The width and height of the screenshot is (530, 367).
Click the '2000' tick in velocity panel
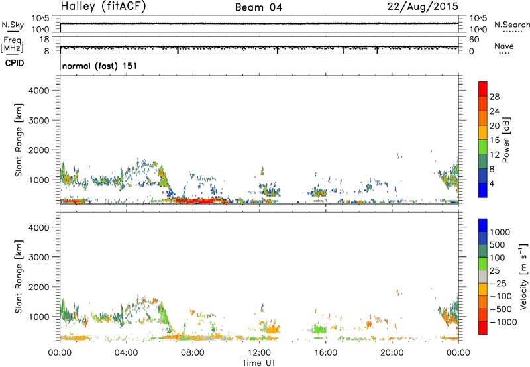(x=38, y=287)
